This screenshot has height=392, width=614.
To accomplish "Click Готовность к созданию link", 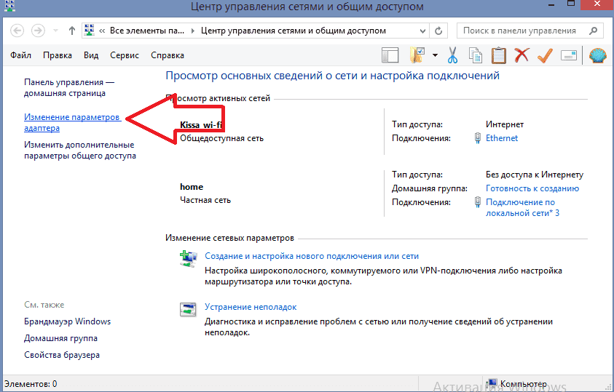I will click(x=532, y=188).
